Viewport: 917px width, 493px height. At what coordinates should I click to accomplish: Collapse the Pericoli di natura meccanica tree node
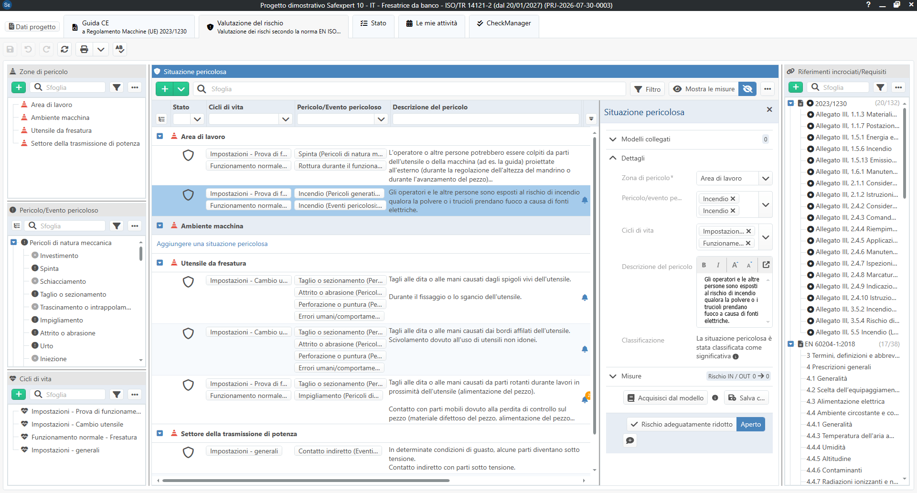point(14,243)
